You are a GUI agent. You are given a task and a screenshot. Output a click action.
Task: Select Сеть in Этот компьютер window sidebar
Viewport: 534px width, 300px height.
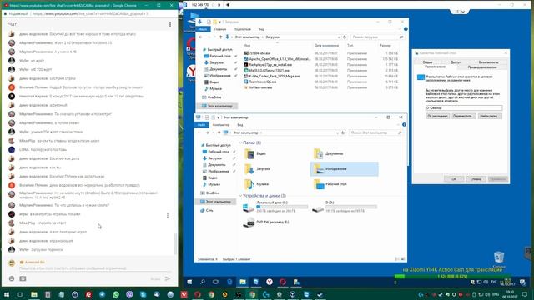click(x=206, y=210)
